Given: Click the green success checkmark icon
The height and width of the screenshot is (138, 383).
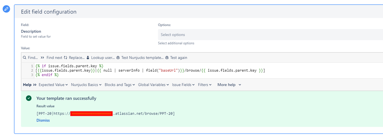Looking at the screenshot, I should [29, 98].
